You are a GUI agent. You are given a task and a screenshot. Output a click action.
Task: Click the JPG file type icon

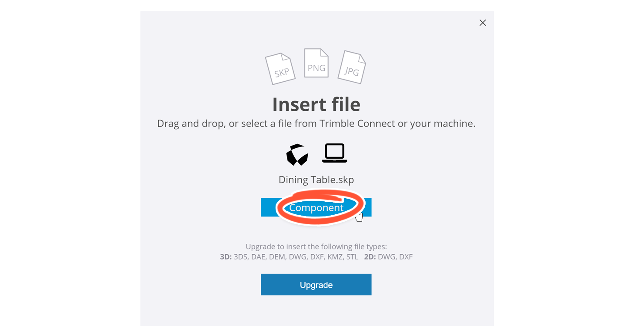click(352, 67)
